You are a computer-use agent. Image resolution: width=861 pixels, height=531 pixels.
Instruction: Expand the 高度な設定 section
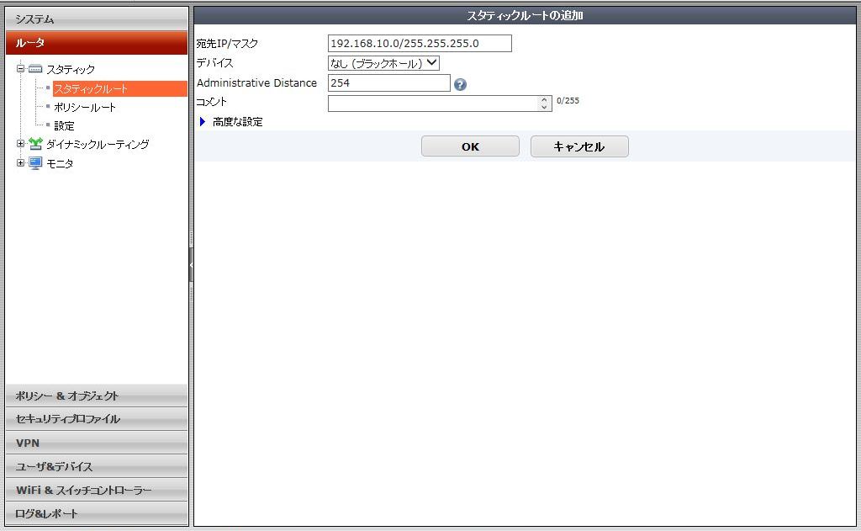coord(203,122)
